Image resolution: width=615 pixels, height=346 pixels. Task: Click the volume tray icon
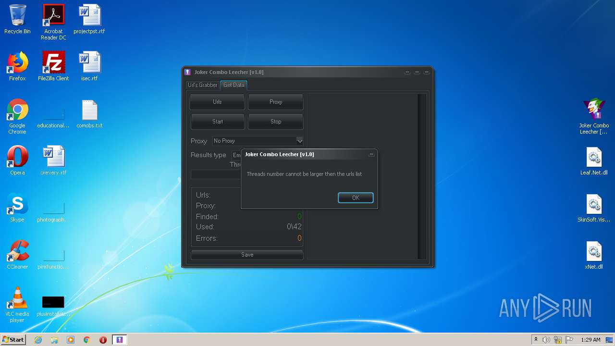pyautogui.click(x=546, y=340)
